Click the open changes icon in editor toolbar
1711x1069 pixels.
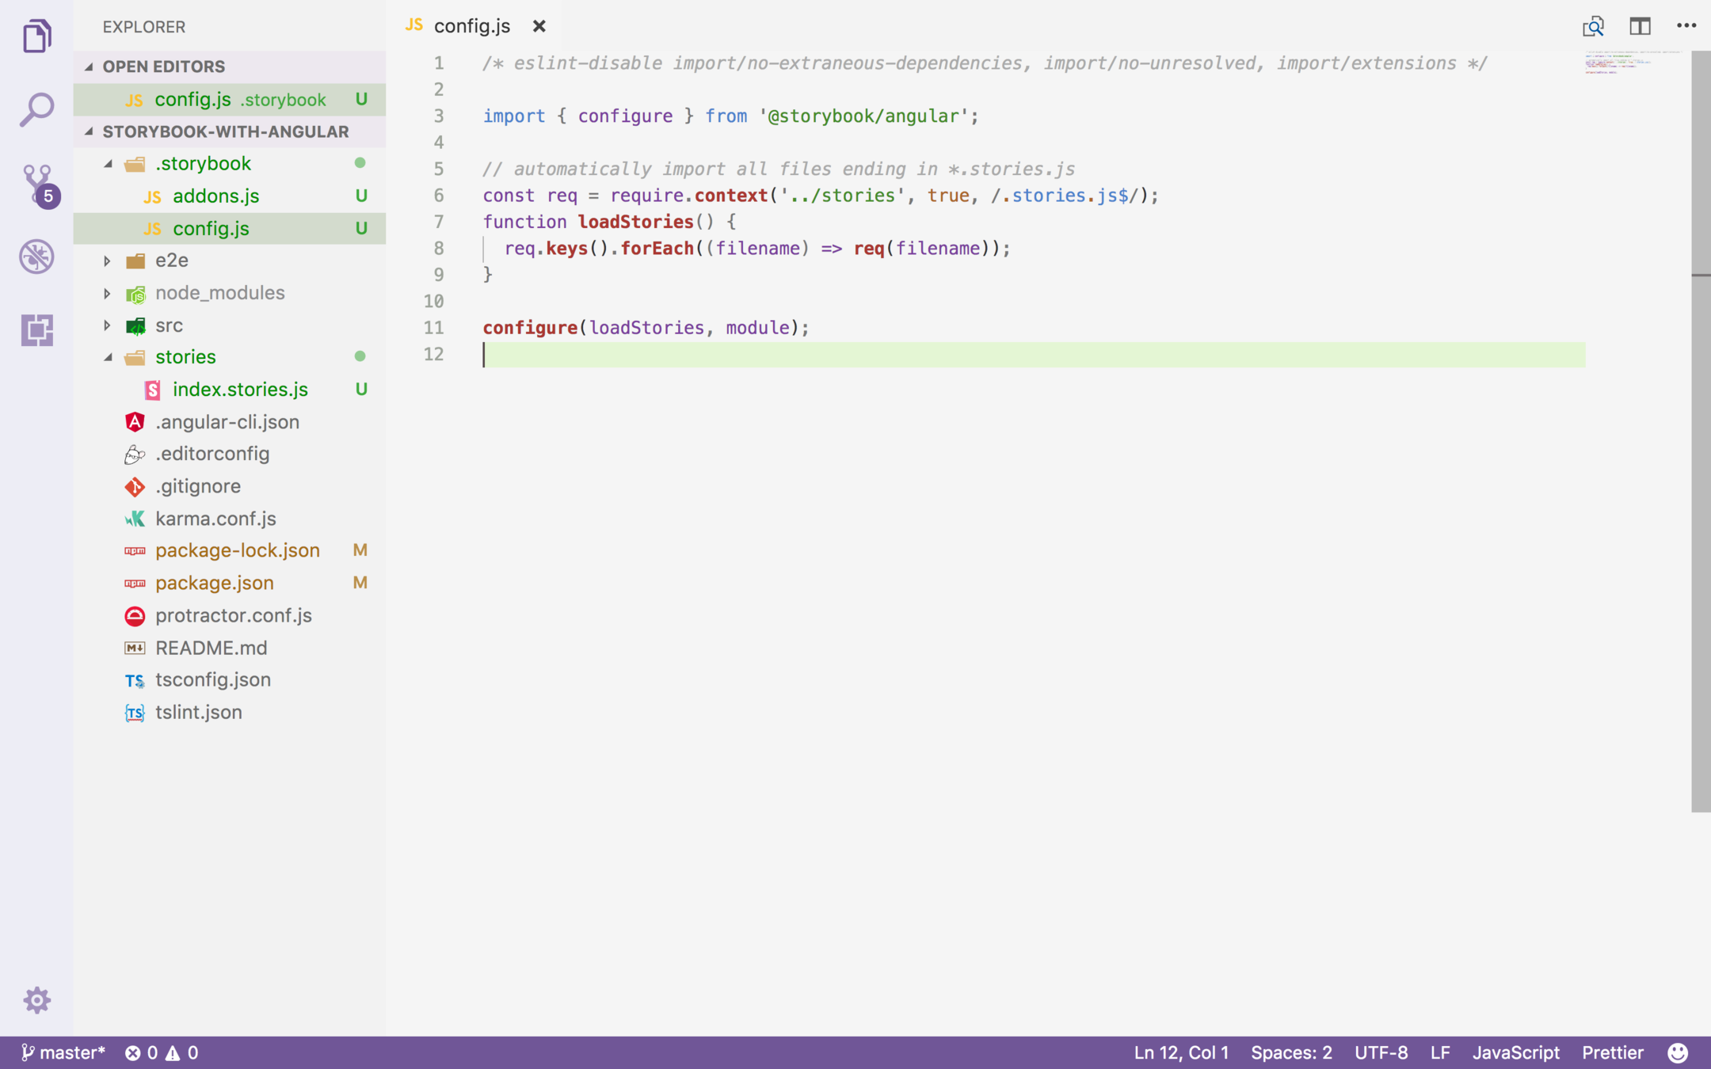(x=1593, y=26)
